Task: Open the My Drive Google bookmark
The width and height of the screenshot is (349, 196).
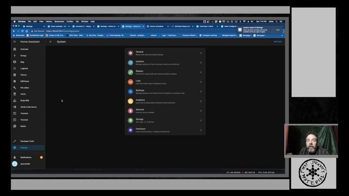Action: point(95,35)
